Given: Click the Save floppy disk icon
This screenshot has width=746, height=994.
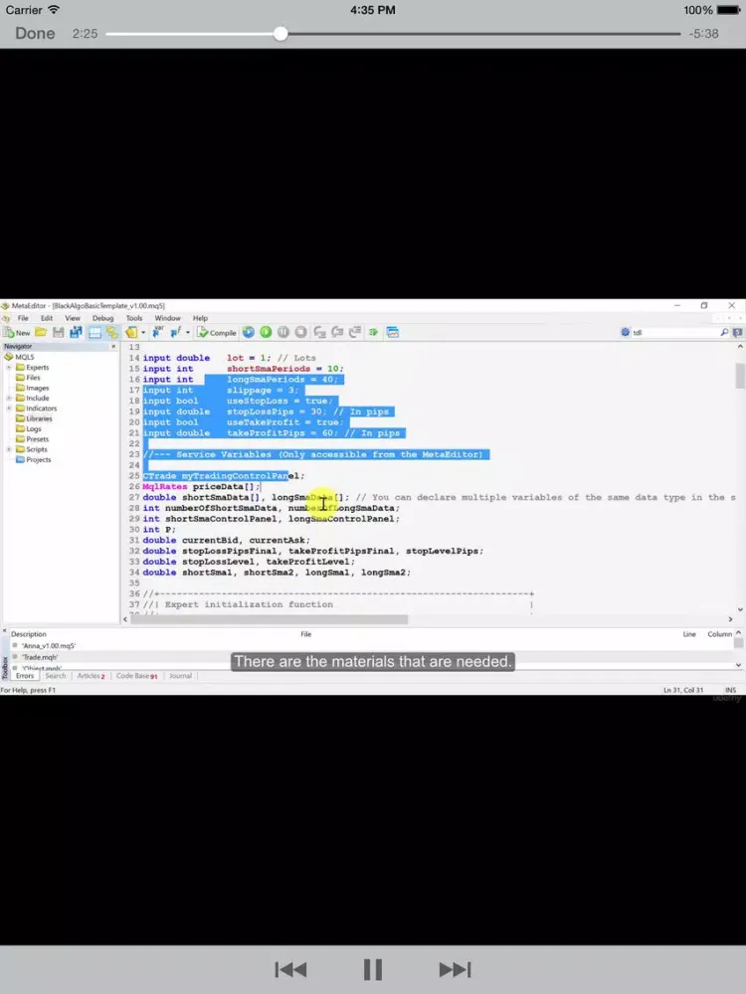Looking at the screenshot, I should [59, 332].
